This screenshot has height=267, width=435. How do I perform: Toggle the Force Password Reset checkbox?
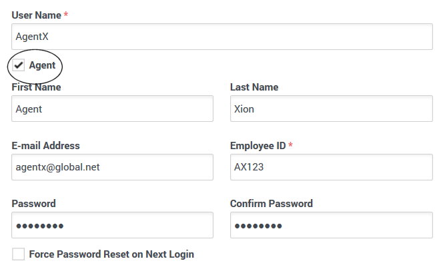(x=19, y=254)
